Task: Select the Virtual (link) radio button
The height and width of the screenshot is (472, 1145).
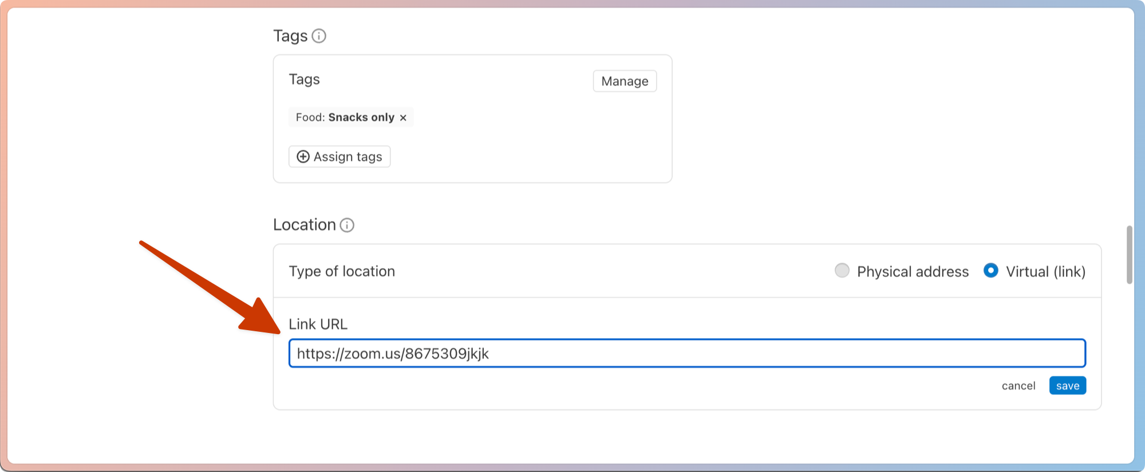Action: tap(990, 271)
